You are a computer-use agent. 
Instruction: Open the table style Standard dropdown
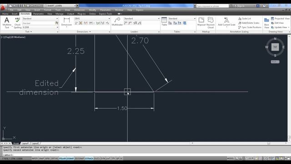click(x=182, y=19)
